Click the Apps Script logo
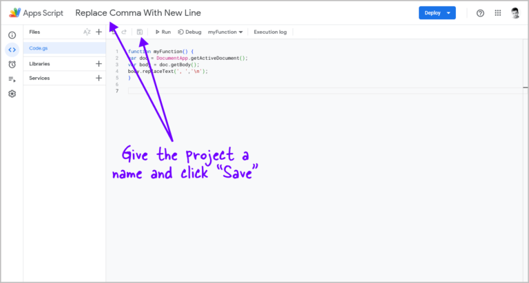The image size is (529, 283). tap(36, 13)
